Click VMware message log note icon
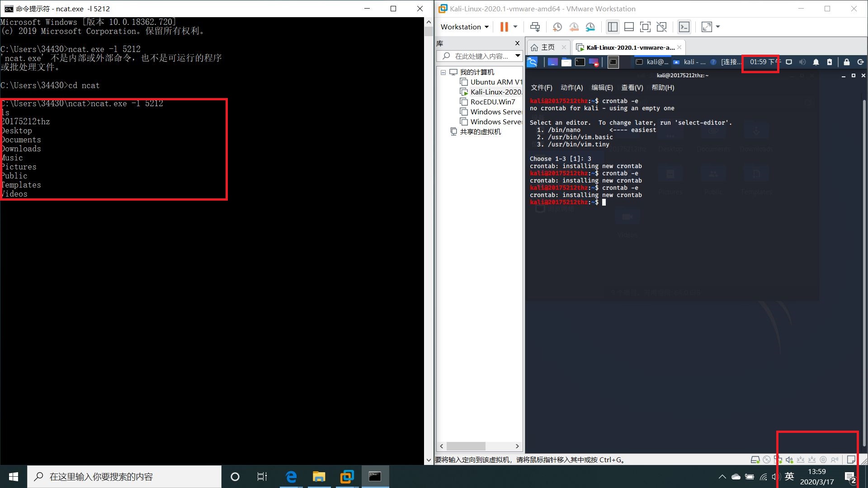Image resolution: width=868 pixels, height=488 pixels. point(851,460)
